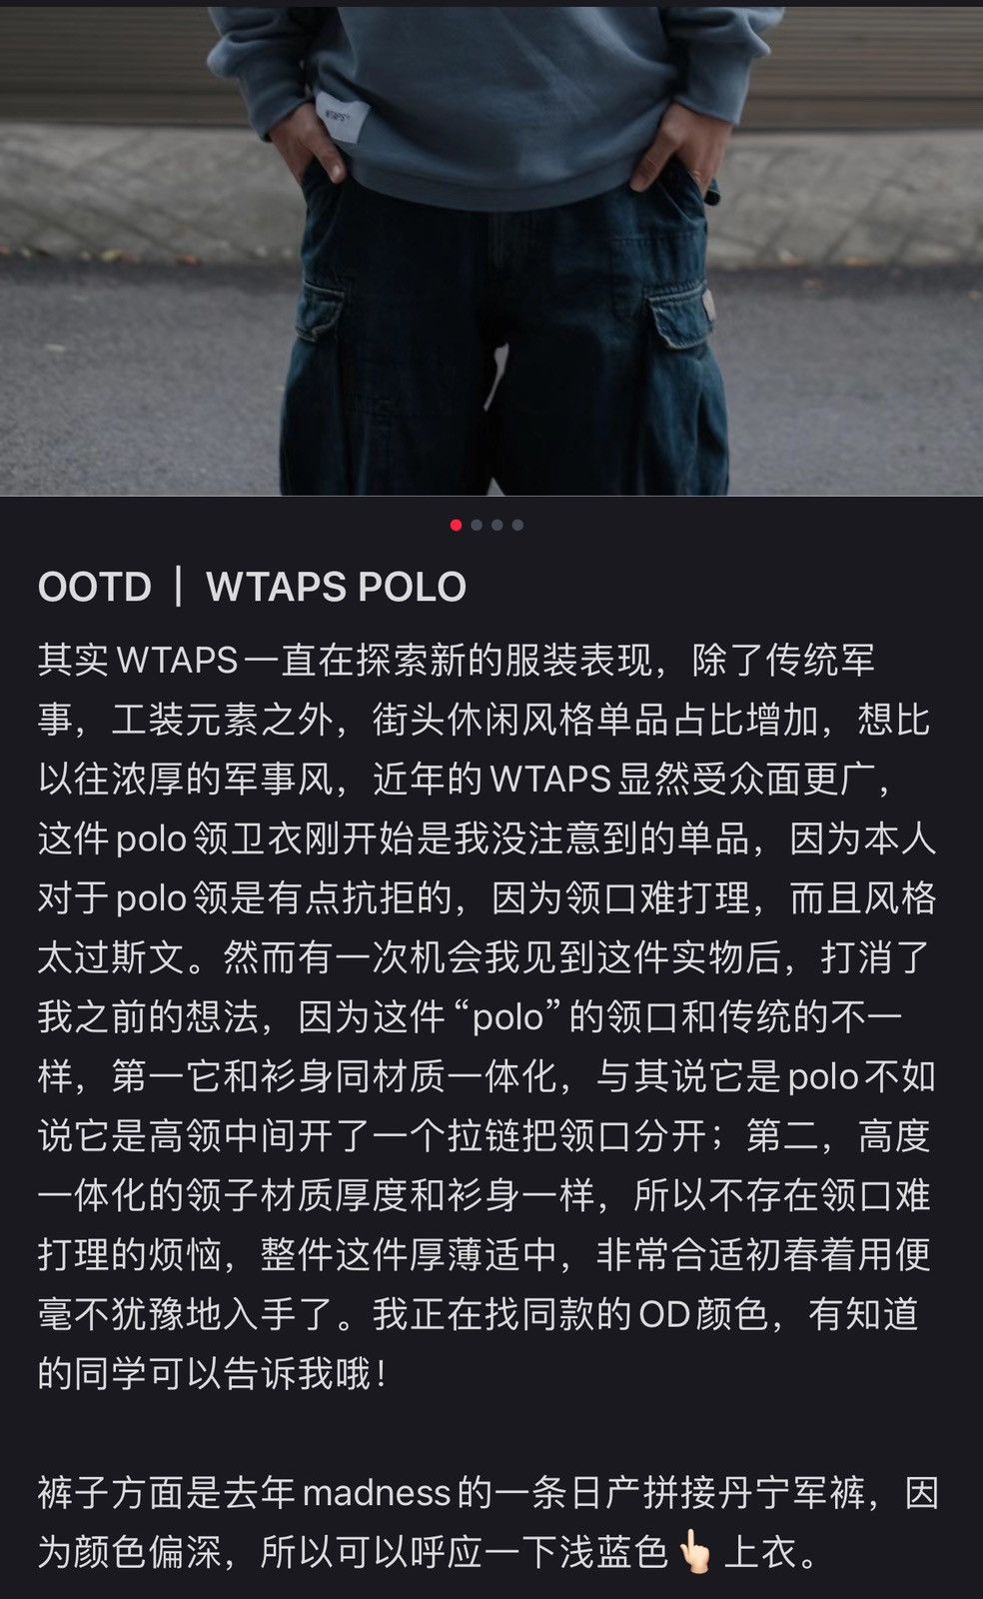Tap the paragraph starting 裤子方面是去年

(488, 1523)
